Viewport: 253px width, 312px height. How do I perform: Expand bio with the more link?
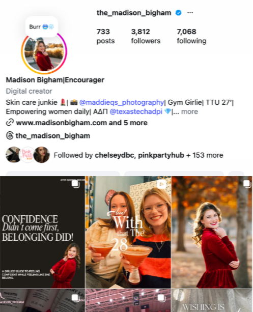(189, 111)
